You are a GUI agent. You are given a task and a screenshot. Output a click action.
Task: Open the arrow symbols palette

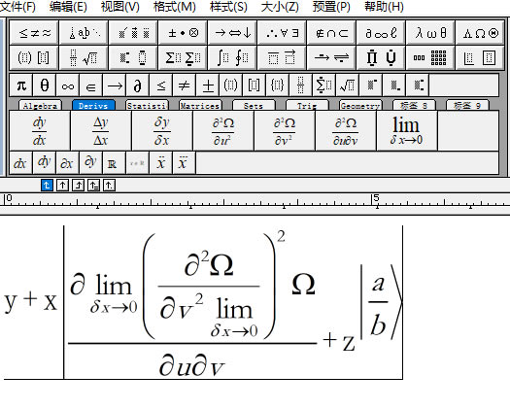[x=232, y=32]
